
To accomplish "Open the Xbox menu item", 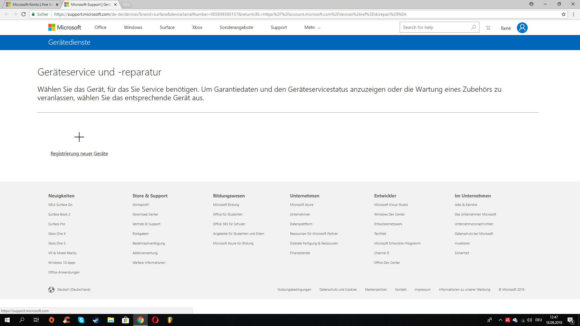I will (x=197, y=27).
